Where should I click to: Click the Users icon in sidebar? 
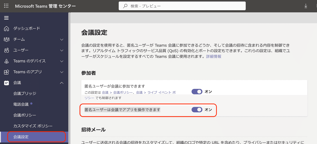coord(7,50)
